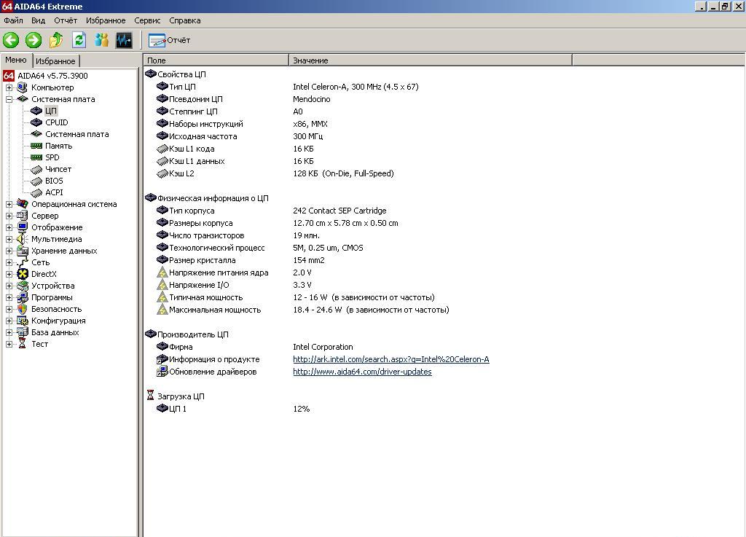The height and width of the screenshot is (537, 746).
Task: Expand the Сервер tree node
Action: (x=9, y=216)
